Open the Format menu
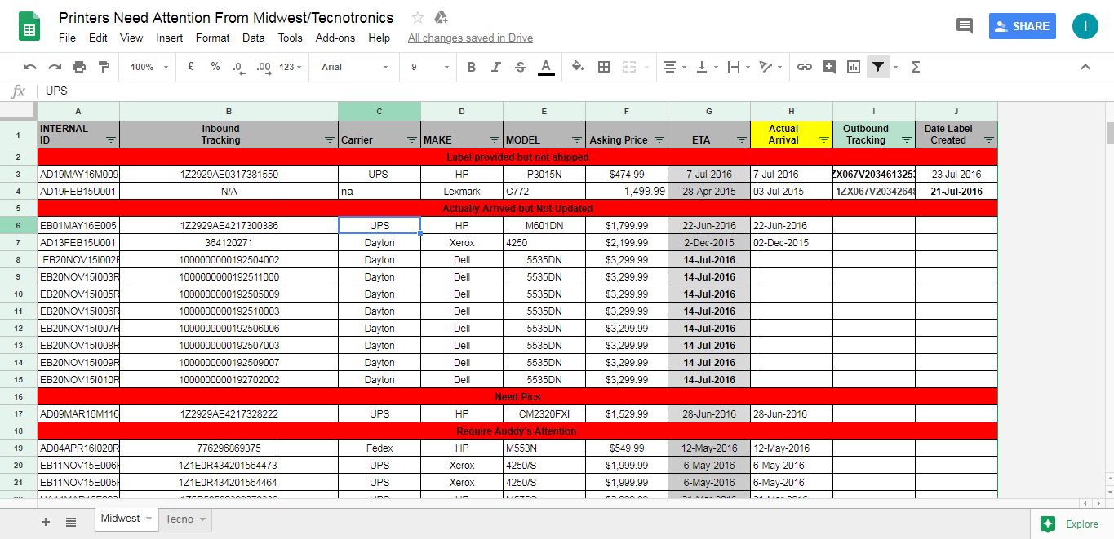 tap(212, 38)
